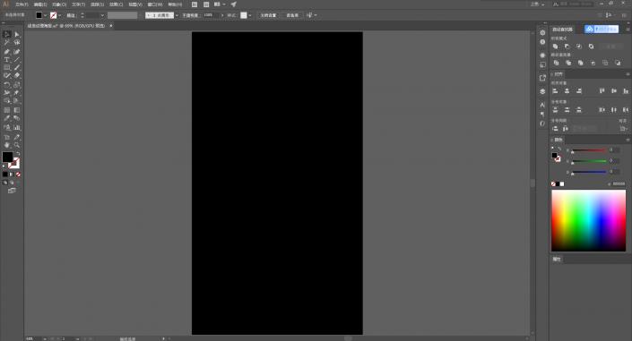Image resolution: width=632 pixels, height=341 pixels.
Task: Open the Align panel flyout menu
Action: pyautogui.click(x=628, y=74)
